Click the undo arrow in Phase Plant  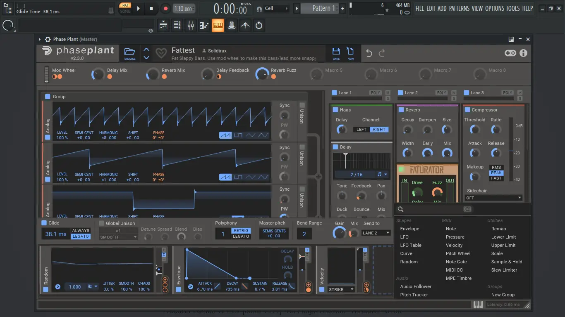point(369,53)
